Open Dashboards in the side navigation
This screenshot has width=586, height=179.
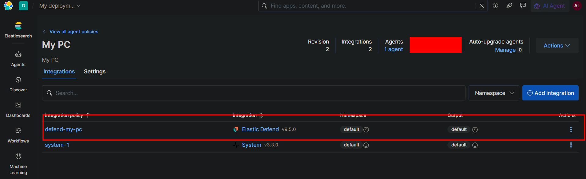pos(18,110)
